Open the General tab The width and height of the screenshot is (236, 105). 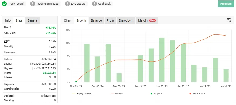(x=33, y=20)
